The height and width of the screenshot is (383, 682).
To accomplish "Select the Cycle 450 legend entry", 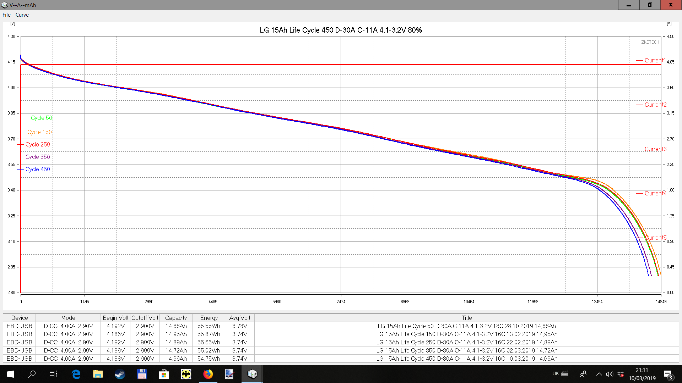I will point(38,169).
